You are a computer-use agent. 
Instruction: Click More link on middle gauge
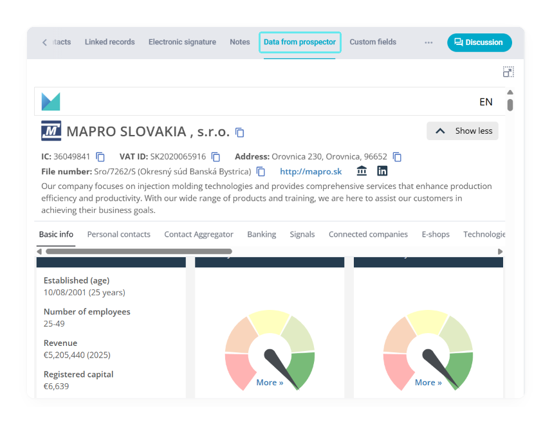click(270, 383)
